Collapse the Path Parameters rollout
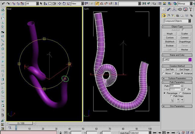The image size is (195, 134). pyautogui.click(x=177, y=82)
